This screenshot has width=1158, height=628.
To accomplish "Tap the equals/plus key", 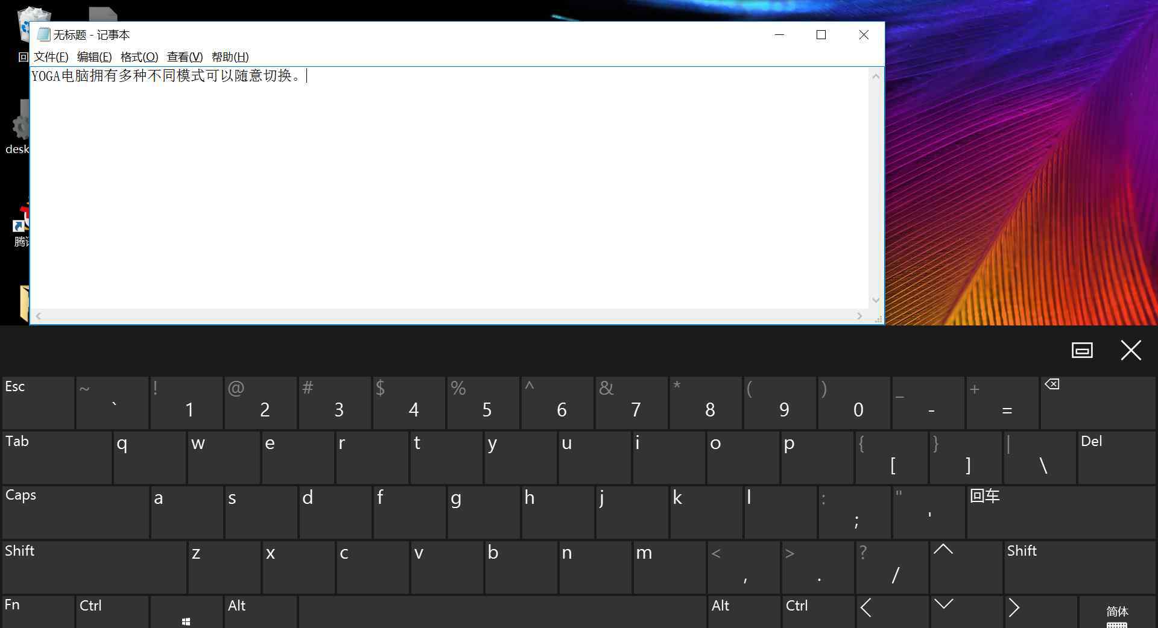I will [x=1002, y=403].
